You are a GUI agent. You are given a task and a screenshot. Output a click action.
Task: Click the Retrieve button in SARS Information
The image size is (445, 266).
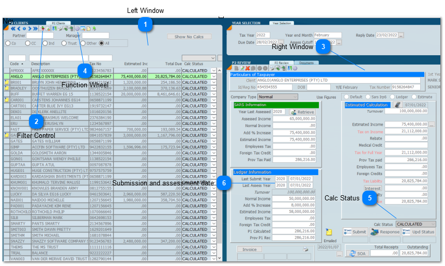tap(302, 112)
